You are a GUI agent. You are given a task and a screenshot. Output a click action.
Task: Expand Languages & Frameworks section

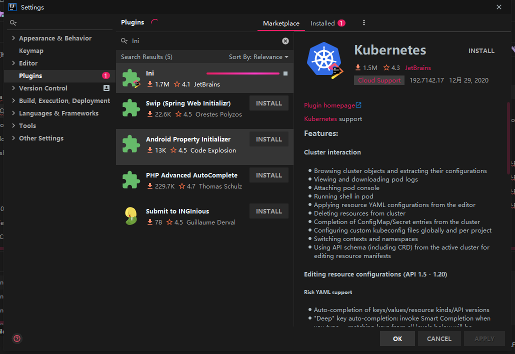pos(13,113)
